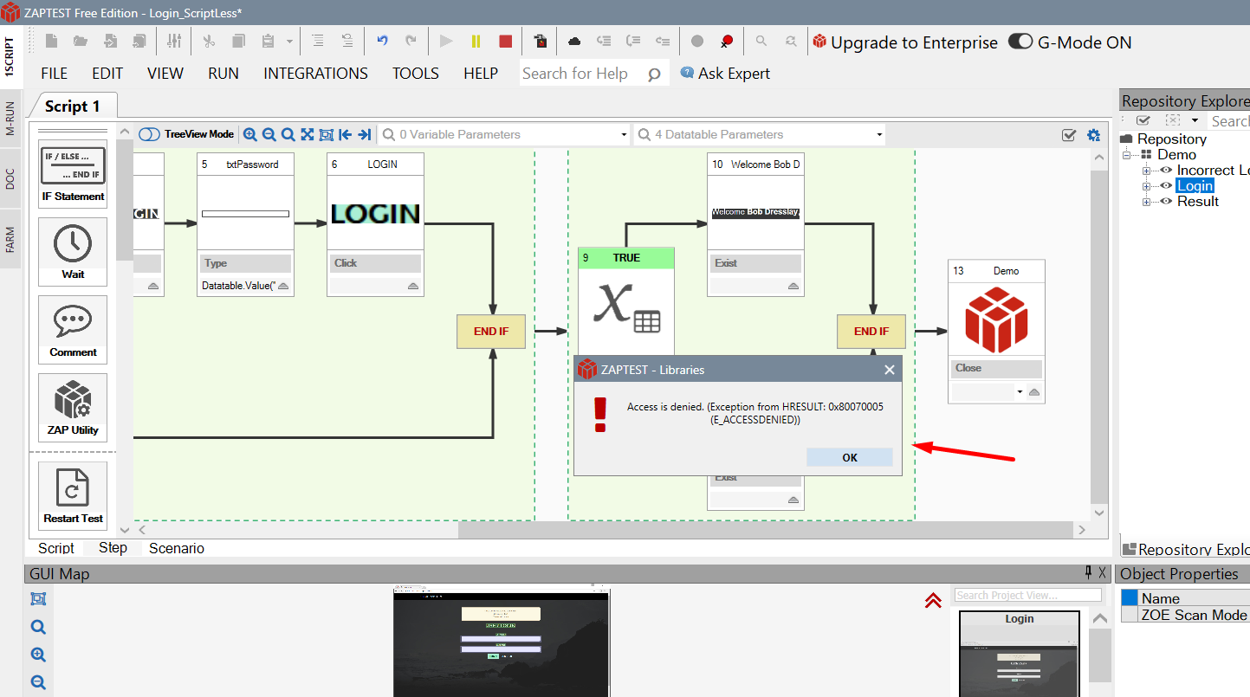
Task: Click the Paste clipboard icon
Action: coord(268,42)
